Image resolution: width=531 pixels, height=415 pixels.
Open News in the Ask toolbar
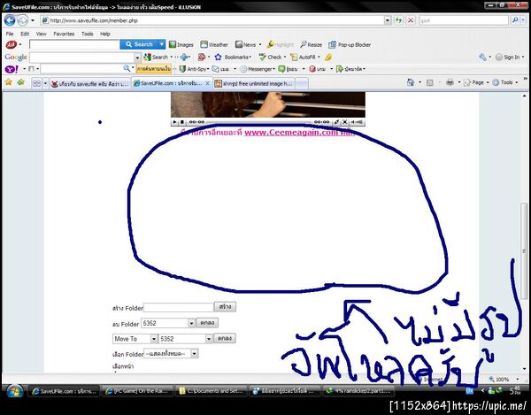(x=246, y=44)
